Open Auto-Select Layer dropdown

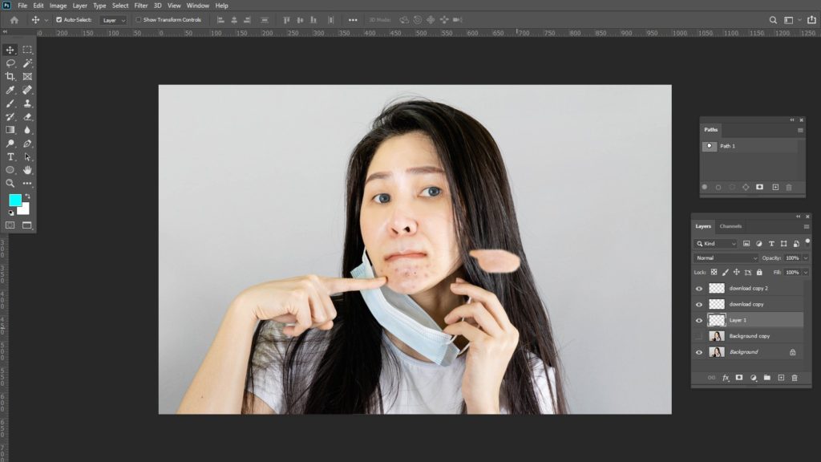point(114,20)
